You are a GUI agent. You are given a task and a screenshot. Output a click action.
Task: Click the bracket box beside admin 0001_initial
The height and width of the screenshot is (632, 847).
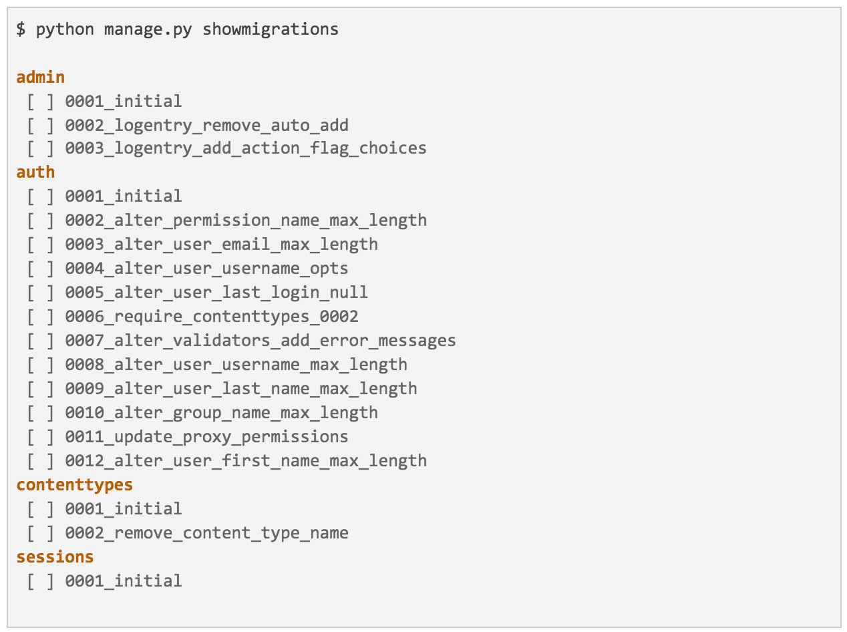point(41,102)
